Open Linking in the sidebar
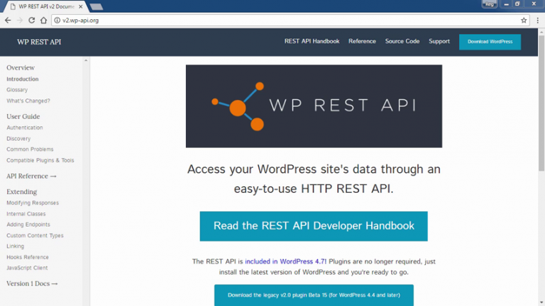The image size is (545, 306). tap(16, 246)
